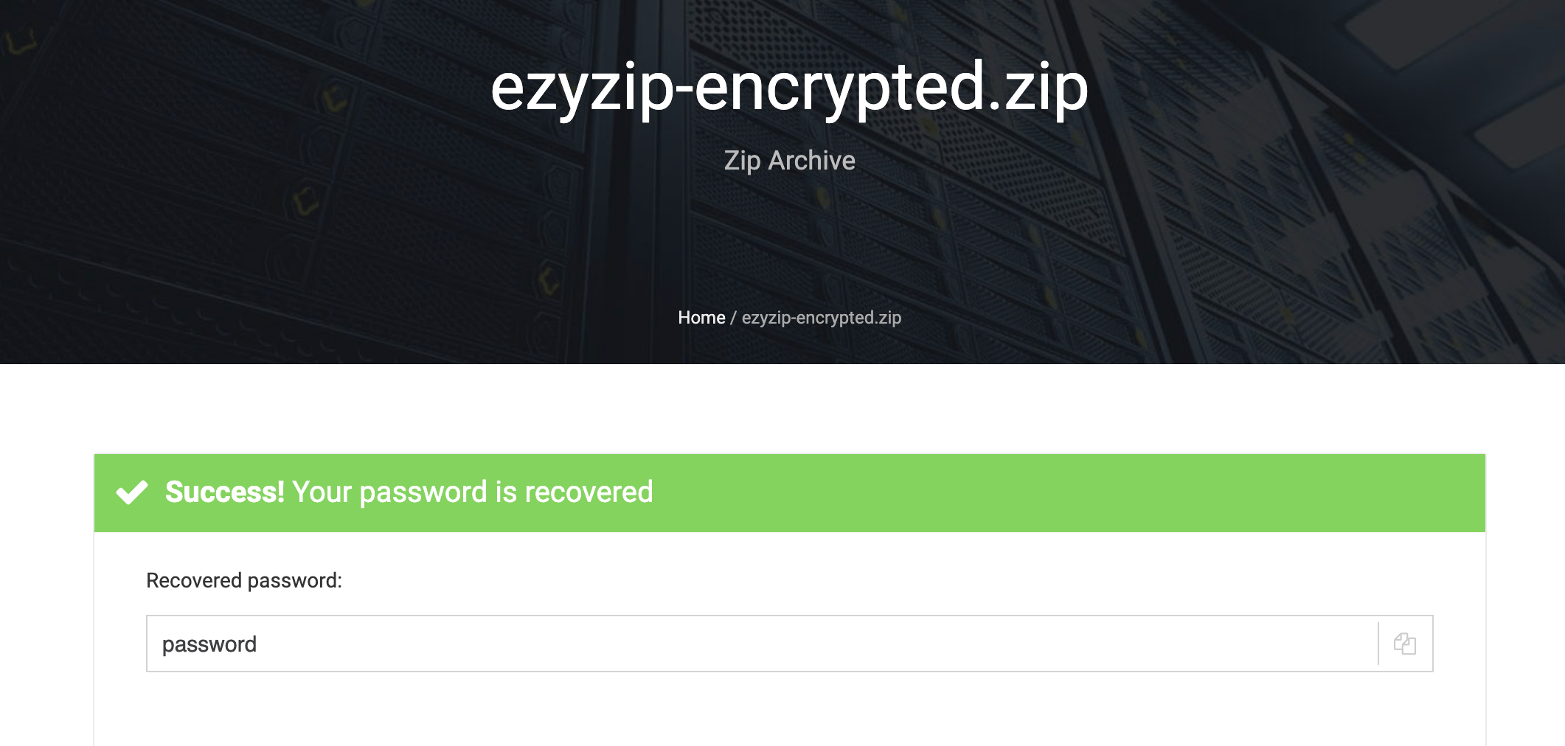Click the ezyzip-encrypted.zip page title
This screenshot has height=746, width=1565.
coord(788,88)
